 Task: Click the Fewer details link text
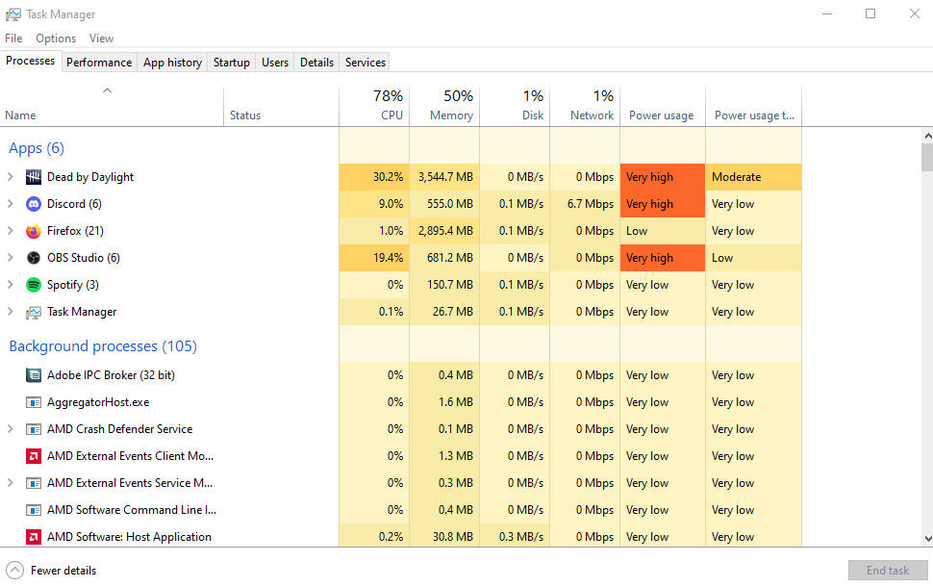63,571
